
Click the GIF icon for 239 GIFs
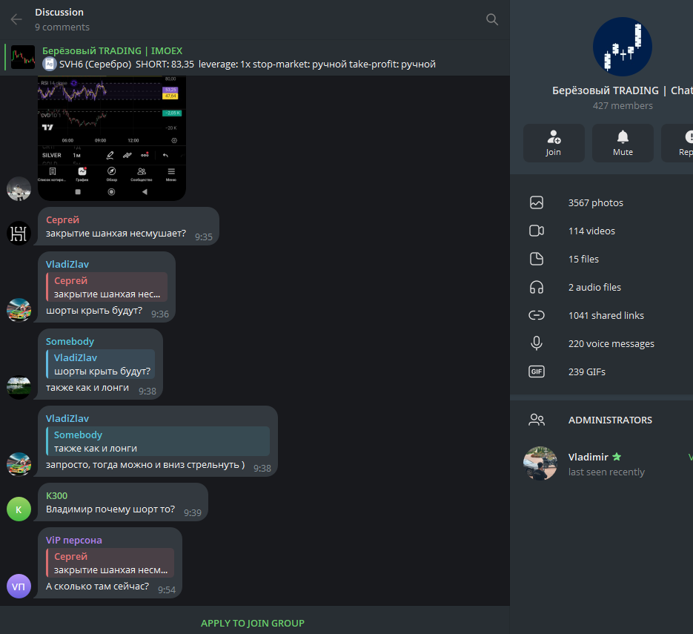point(537,372)
